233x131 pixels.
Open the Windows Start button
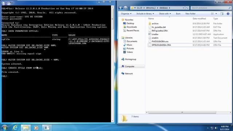coord(4,128)
